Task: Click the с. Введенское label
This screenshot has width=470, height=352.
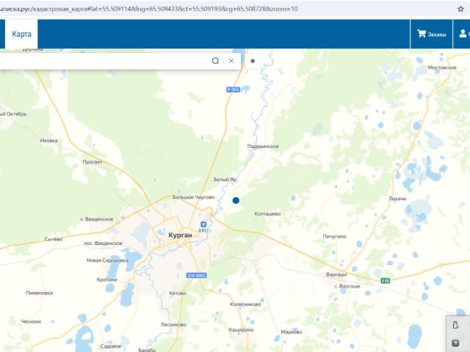Action: (97, 219)
